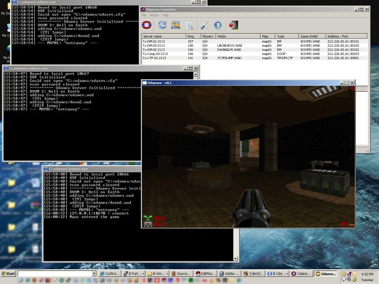
Task: Click the Odamex launch icon in Launcher toolbar
Action: [x=146, y=25]
